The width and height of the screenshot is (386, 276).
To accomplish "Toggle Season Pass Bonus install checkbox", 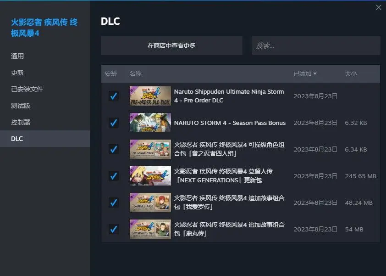I will coord(114,123).
